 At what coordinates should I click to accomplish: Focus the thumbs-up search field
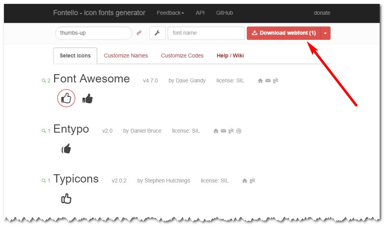click(94, 33)
